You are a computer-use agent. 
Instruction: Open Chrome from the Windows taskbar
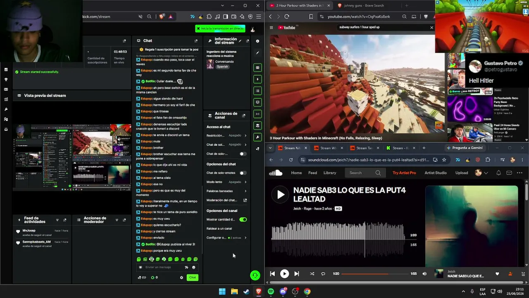pos(307,291)
